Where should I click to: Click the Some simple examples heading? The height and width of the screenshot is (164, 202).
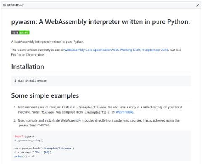pyautogui.click(x=45, y=95)
